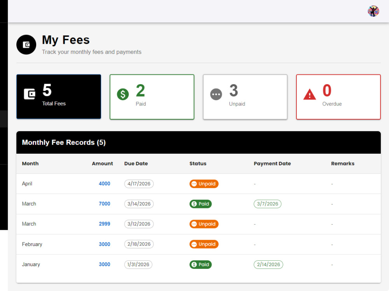The image size is (389, 291).
Task: Click the payment date chip 3/7/2026
Action: click(268, 204)
